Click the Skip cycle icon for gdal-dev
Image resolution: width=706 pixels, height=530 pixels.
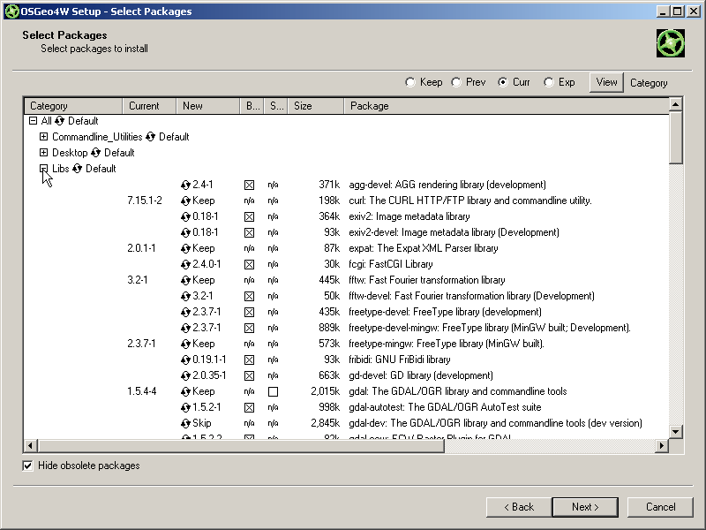point(185,424)
